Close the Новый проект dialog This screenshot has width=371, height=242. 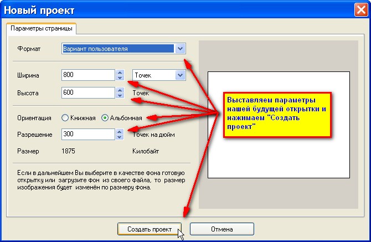click(x=361, y=10)
